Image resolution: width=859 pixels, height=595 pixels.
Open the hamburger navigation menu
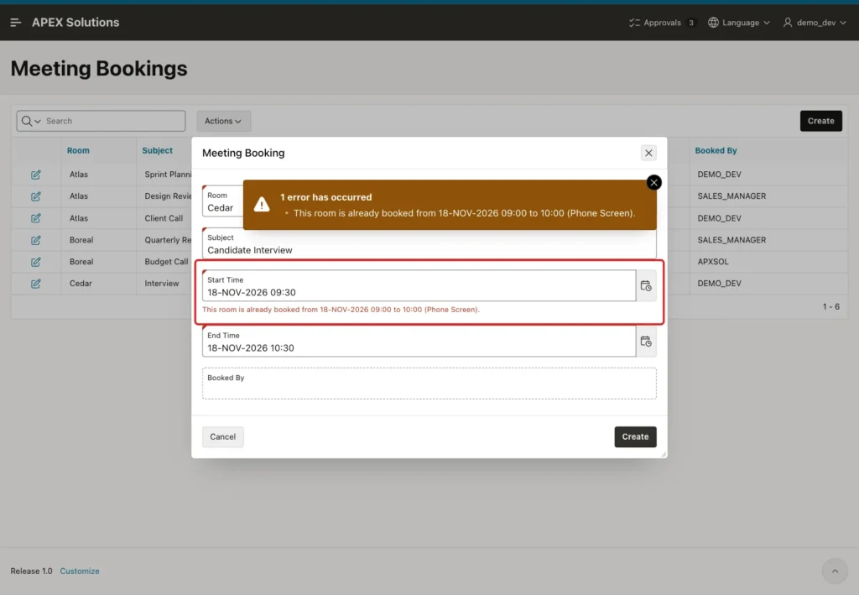pos(15,23)
